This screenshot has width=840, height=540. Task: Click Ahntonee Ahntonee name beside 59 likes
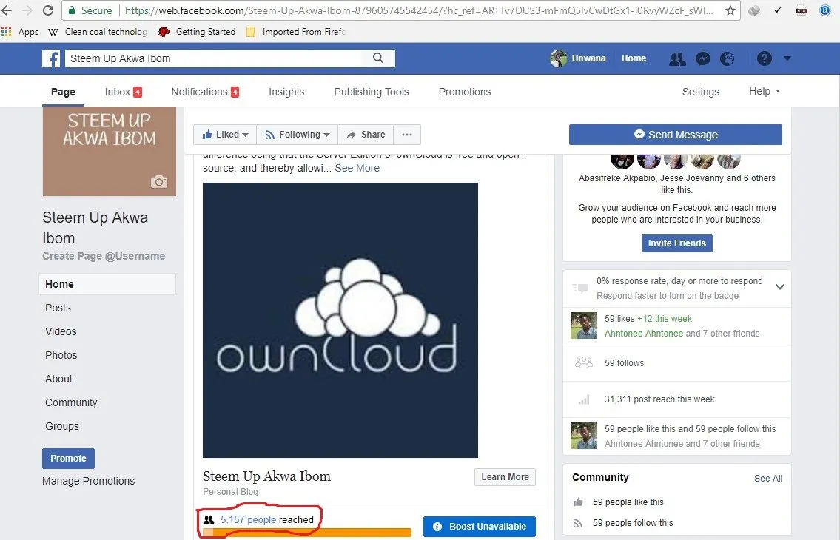[644, 333]
